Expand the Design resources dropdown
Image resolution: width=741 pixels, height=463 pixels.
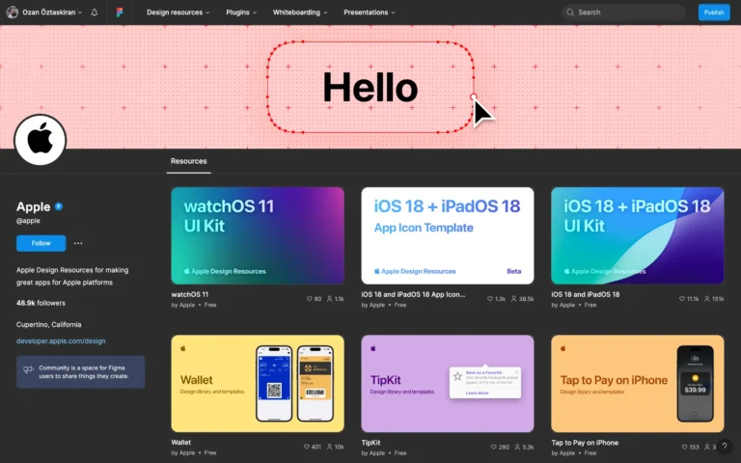[x=178, y=13]
